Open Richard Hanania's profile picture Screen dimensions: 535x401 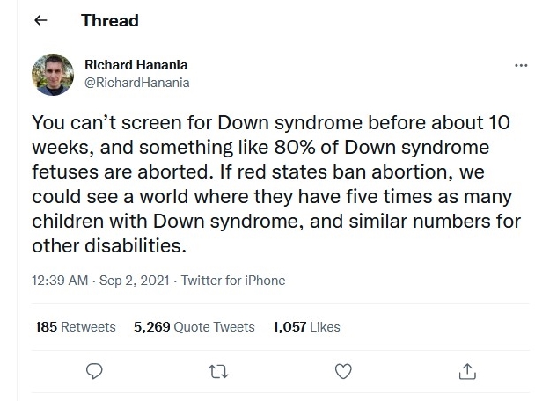tap(53, 75)
